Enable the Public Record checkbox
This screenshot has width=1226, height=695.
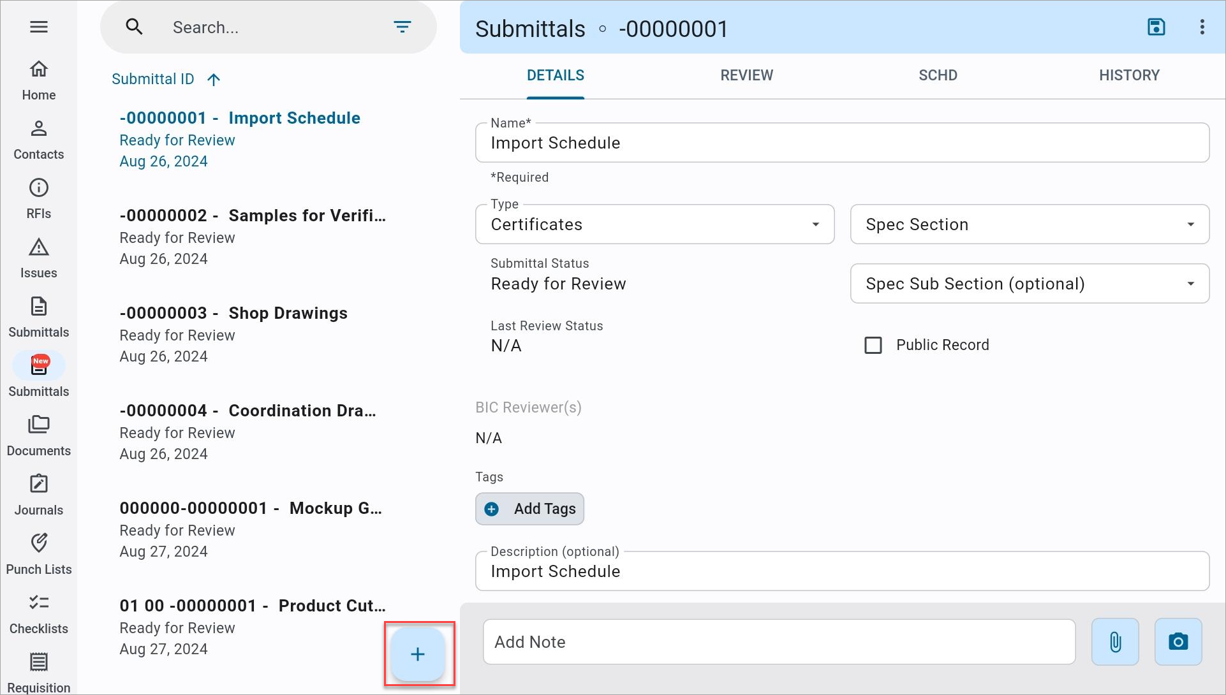pos(873,344)
